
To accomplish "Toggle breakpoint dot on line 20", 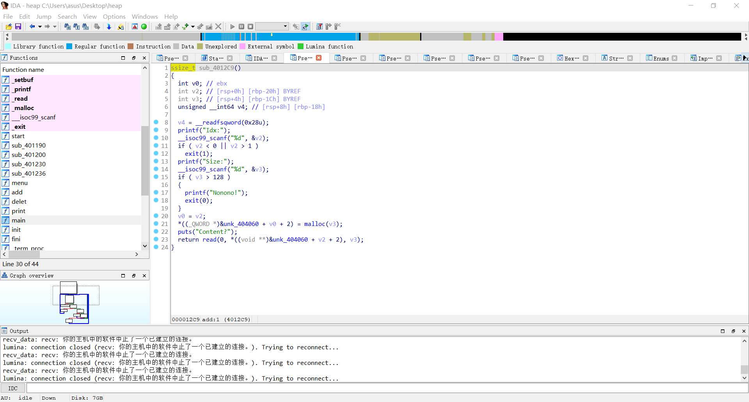I will point(156,216).
